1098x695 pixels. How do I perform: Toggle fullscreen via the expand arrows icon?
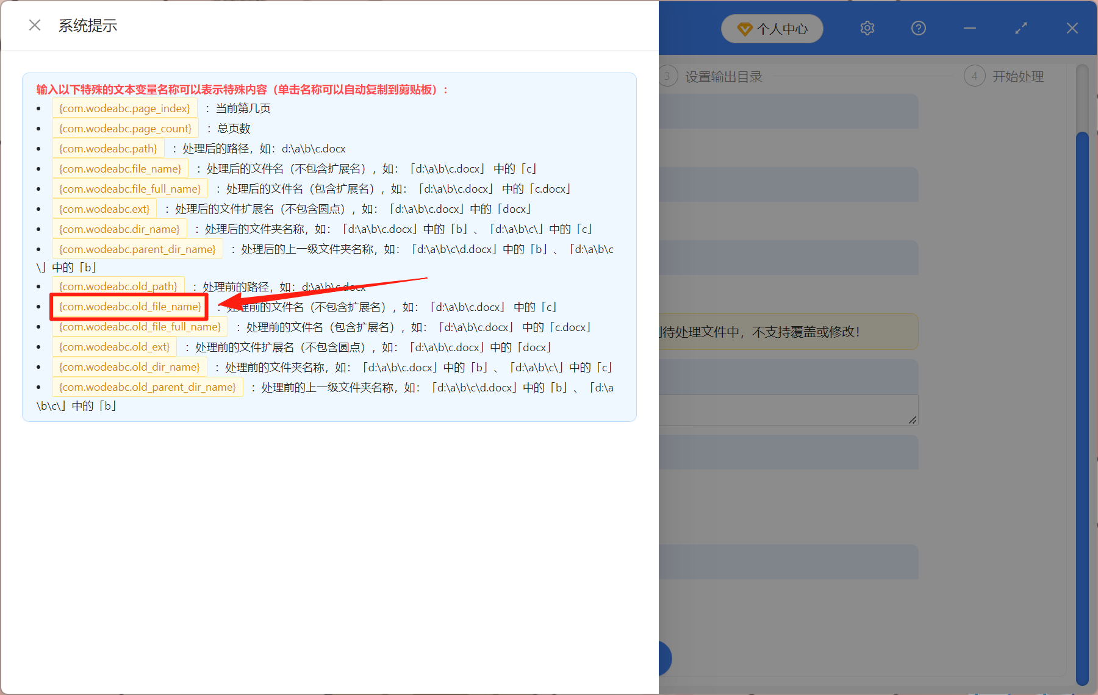1021,28
